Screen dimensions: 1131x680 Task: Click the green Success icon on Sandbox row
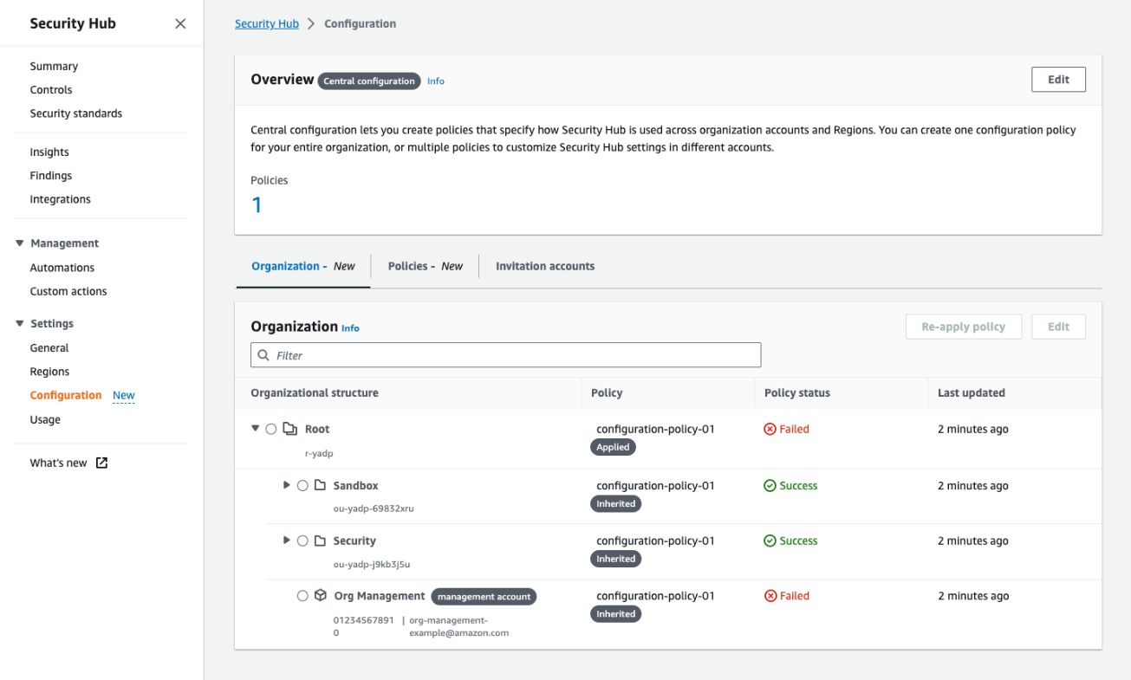(770, 485)
